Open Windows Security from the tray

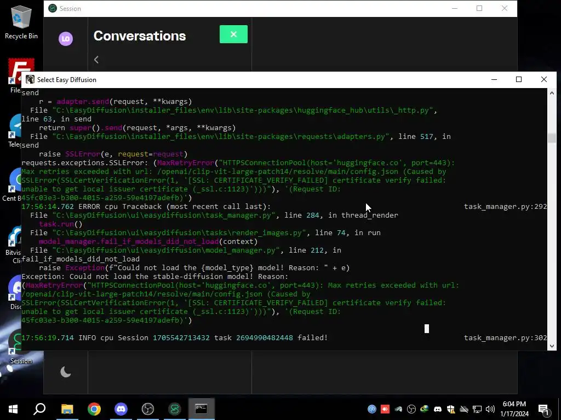(x=451, y=409)
